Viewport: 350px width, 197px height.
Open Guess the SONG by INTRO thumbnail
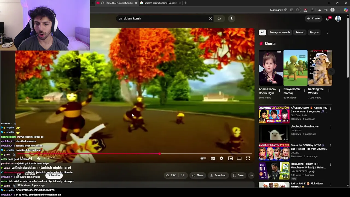(274, 152)
